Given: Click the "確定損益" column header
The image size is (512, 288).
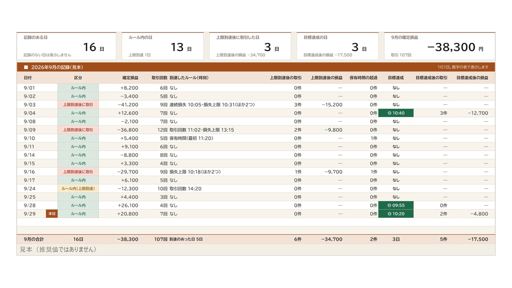Looking at the screenshot, I should 130,78.
